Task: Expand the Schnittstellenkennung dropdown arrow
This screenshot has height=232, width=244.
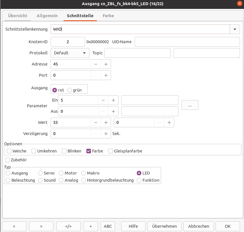Action: pyautogui.click(x=235, y=29)
